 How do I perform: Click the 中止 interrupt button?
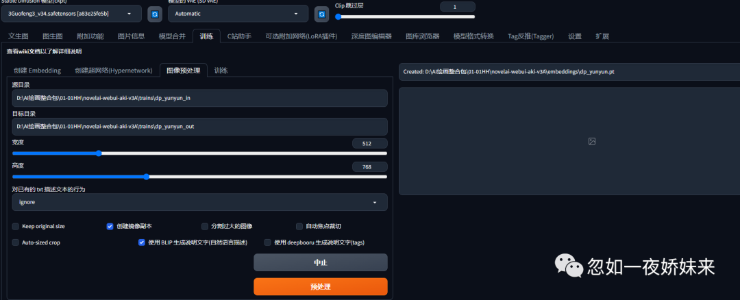pos(321,262)
